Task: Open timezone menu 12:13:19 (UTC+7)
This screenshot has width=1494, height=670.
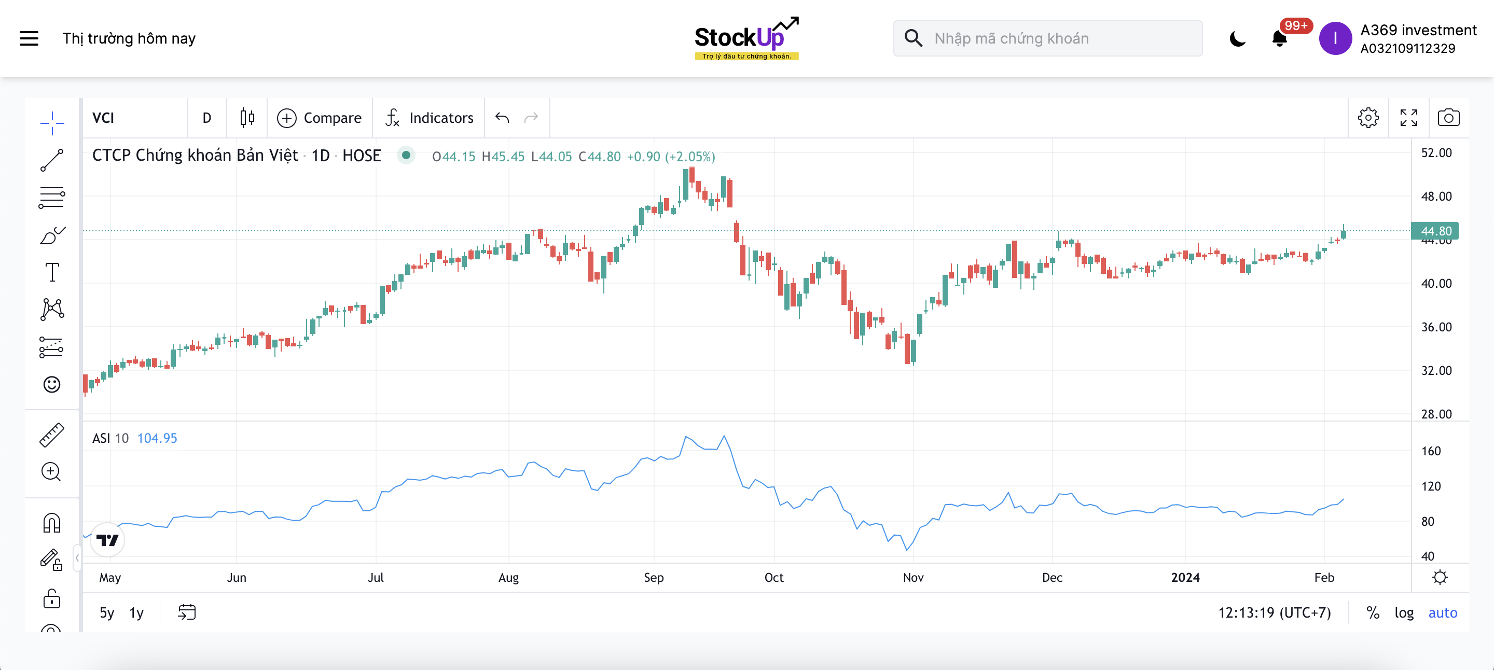Action: tap(1274, 612)
